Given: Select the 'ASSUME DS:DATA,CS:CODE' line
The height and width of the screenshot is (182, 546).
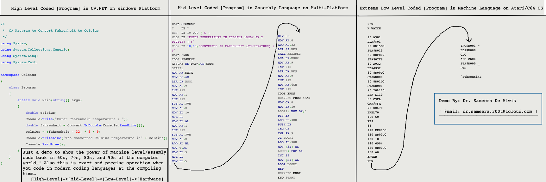Looking at the screenshot, I should (193, 64).
